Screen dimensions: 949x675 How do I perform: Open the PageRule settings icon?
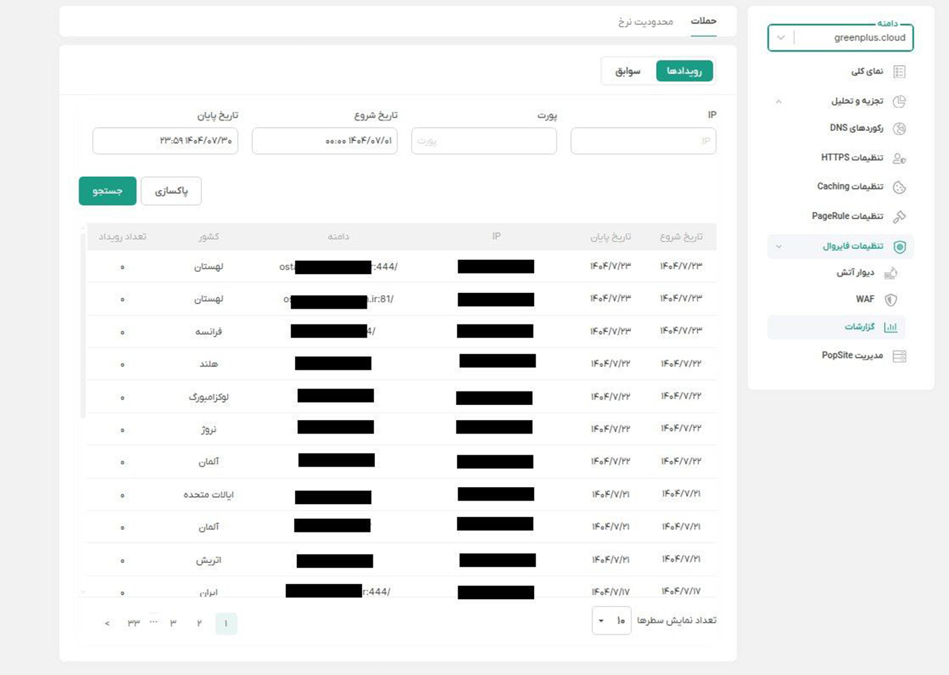(900, 216)
